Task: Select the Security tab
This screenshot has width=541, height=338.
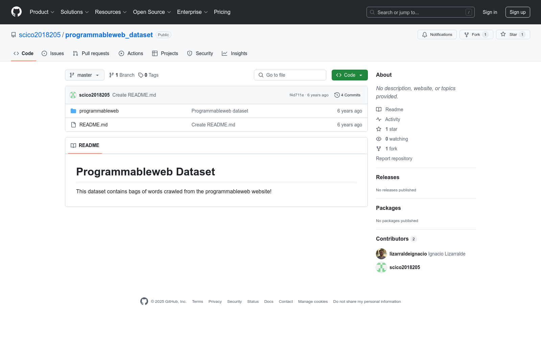Action: tap(200, 53)
